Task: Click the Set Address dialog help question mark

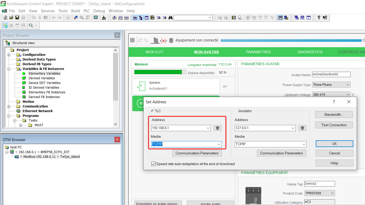Action: tap(334, 102)
